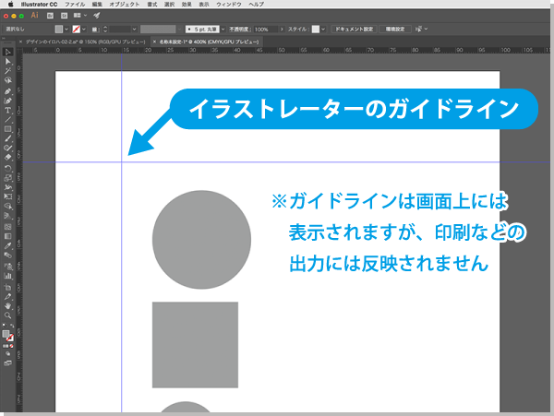Open the ヘルプ menu
This screenshot has width=554, height=416.
pyautogui.click(x=256, y=5)
